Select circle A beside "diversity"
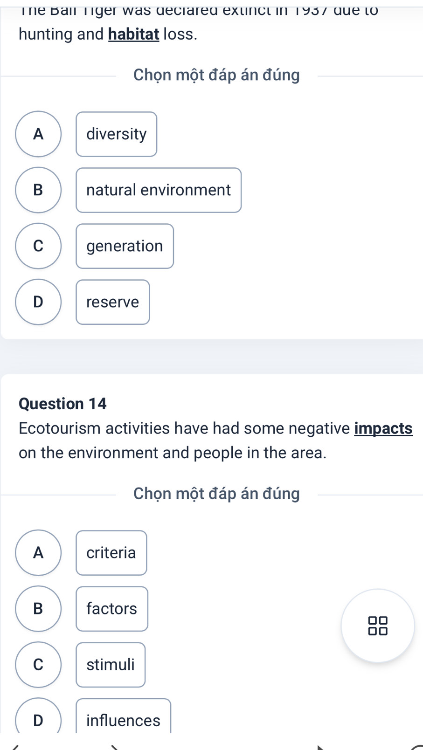This screenshot has height=750, width=423. click(38, 134)
